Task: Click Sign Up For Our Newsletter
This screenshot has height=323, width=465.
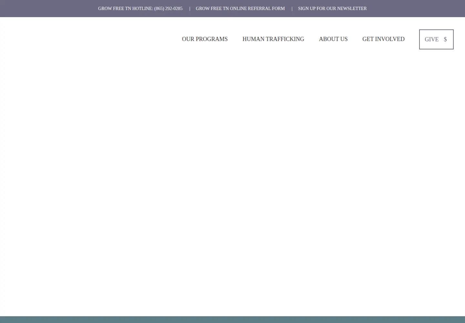Action: [332, 8]
